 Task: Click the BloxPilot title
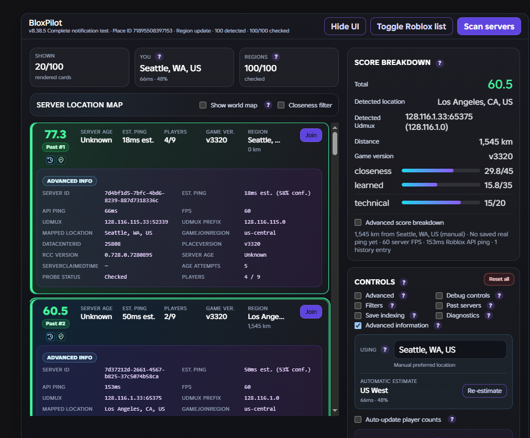[x=46, y=23]
